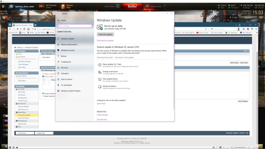
Task: Open Find my device page
Action: click(67, 79)
